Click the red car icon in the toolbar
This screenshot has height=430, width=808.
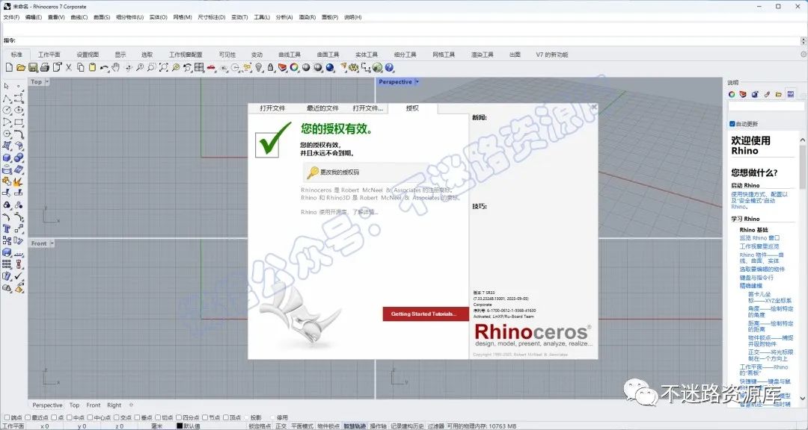211,67
